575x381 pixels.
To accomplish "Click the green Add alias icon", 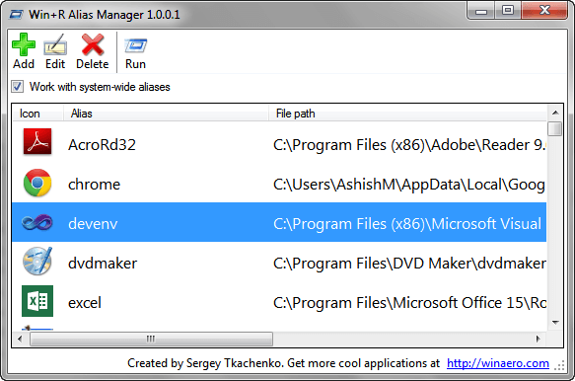I will click(24, 44).
